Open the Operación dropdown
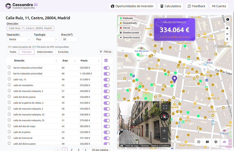 point(19,39)
